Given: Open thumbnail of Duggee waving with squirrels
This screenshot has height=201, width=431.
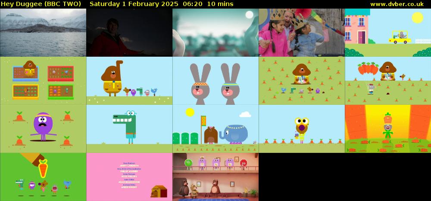Looking at the screenshot, I should 129,81.
